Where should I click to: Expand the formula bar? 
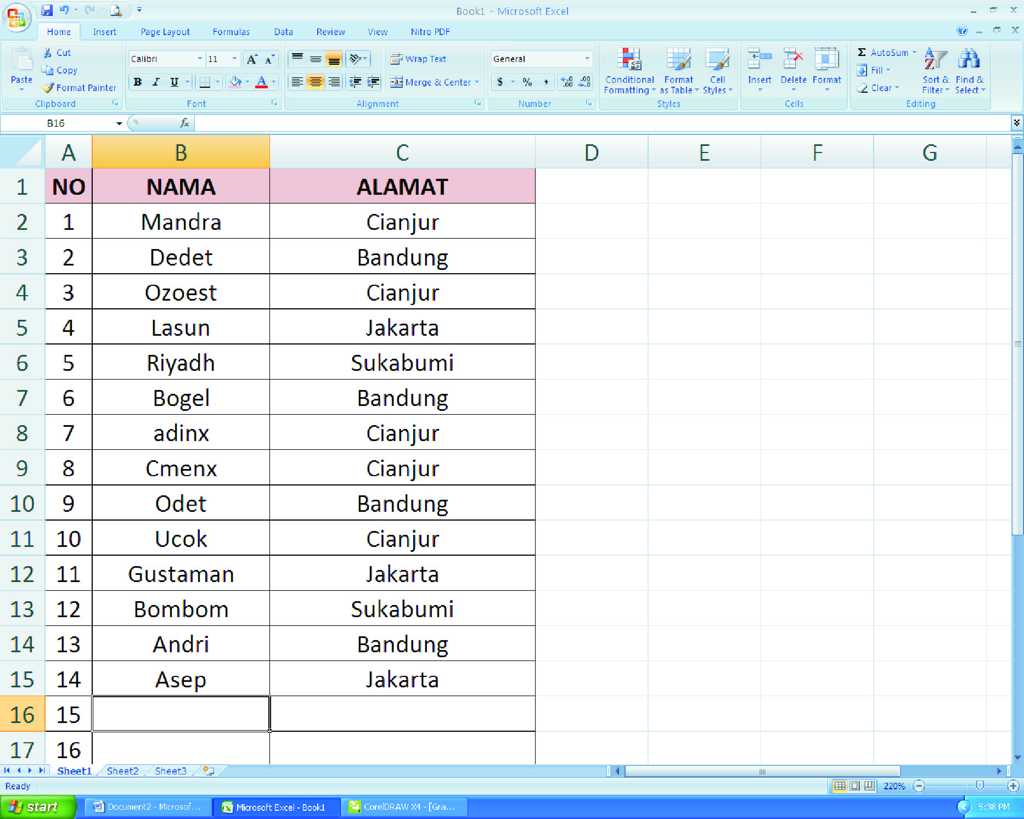[x=1016, y=123]
